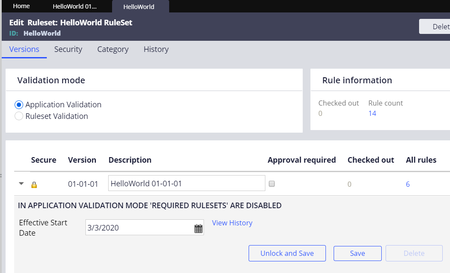Select the Application Validation radio button
The width and height of the screenshot is (450, 273).
pos(18,104)
